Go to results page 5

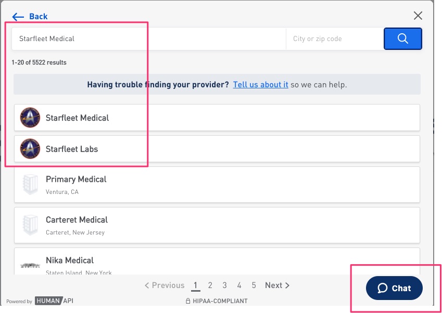pyautogui.click(x=254, y=285)
